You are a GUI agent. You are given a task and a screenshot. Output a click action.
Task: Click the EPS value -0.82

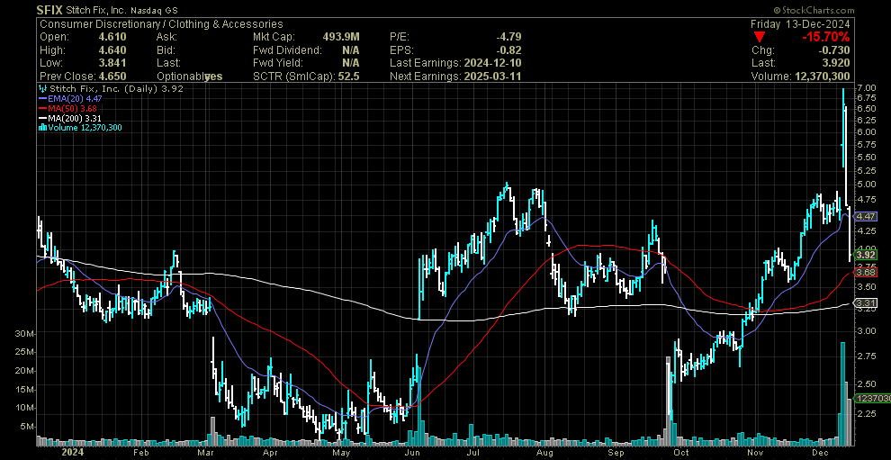click(x=508, y=50)
